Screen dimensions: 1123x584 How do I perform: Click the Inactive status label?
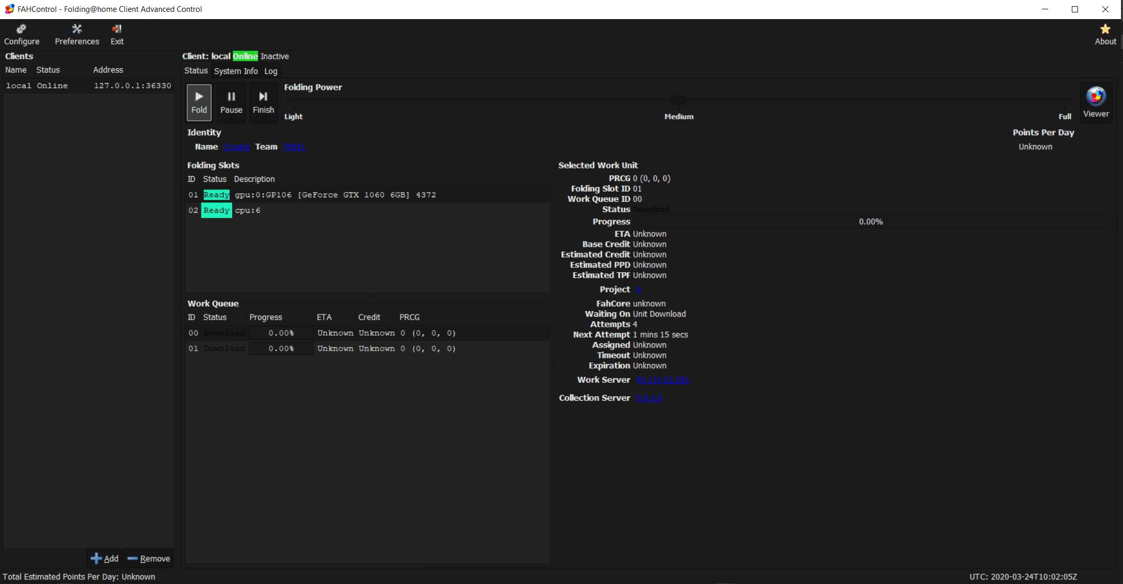click(x=275, y=56)
